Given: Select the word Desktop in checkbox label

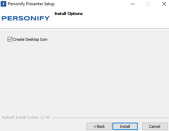Looking at the screenshot, I should pyautogui.click(x=32, y=39).
